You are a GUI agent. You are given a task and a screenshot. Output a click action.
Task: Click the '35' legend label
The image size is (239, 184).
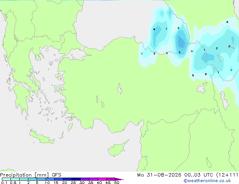(x=90, y=182)
